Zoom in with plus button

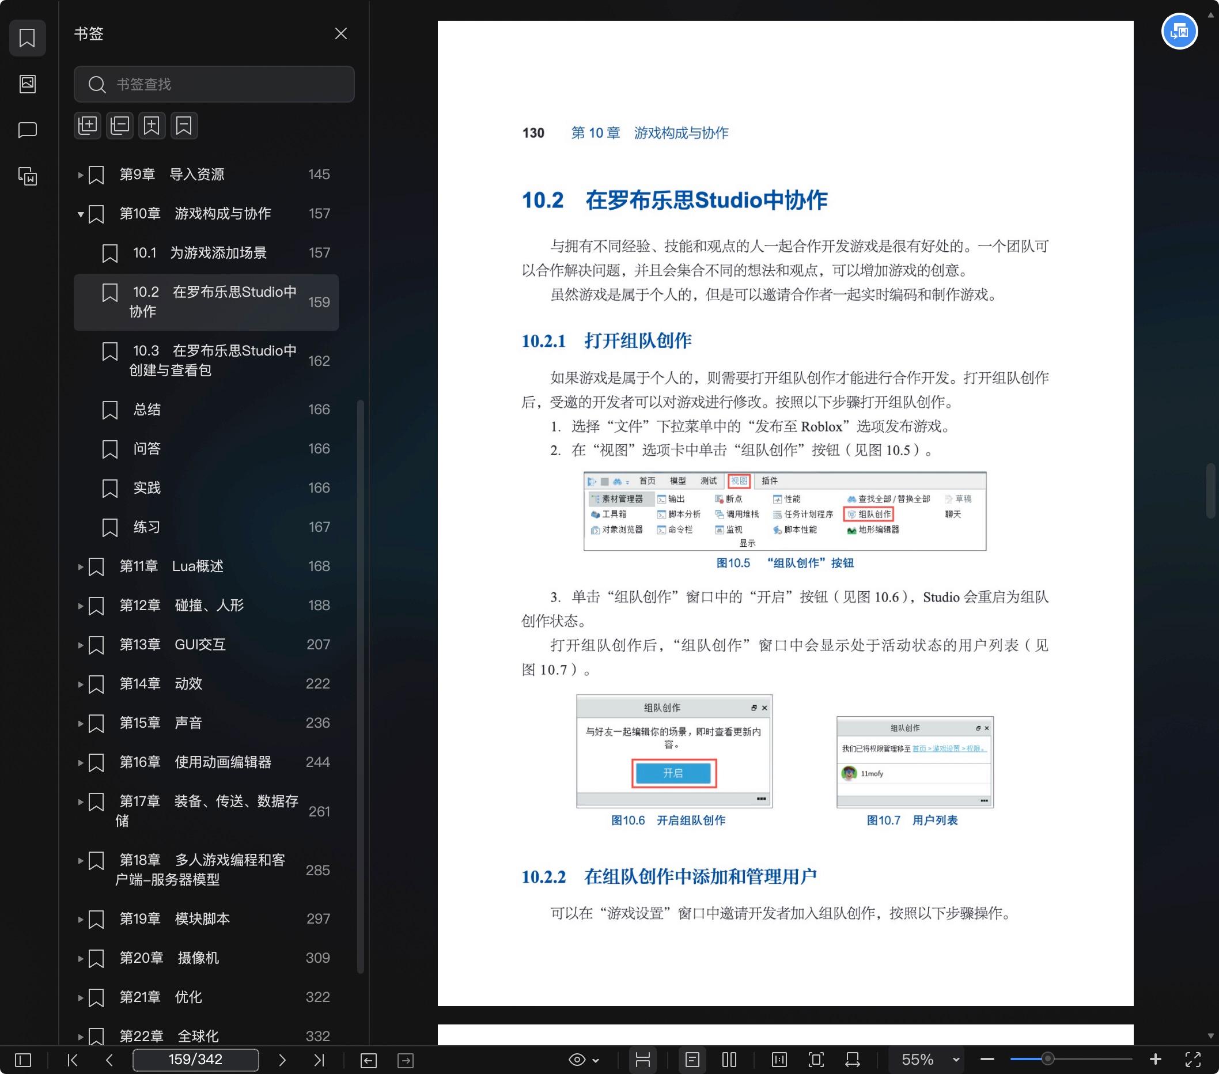[x=1155, y=1060]
